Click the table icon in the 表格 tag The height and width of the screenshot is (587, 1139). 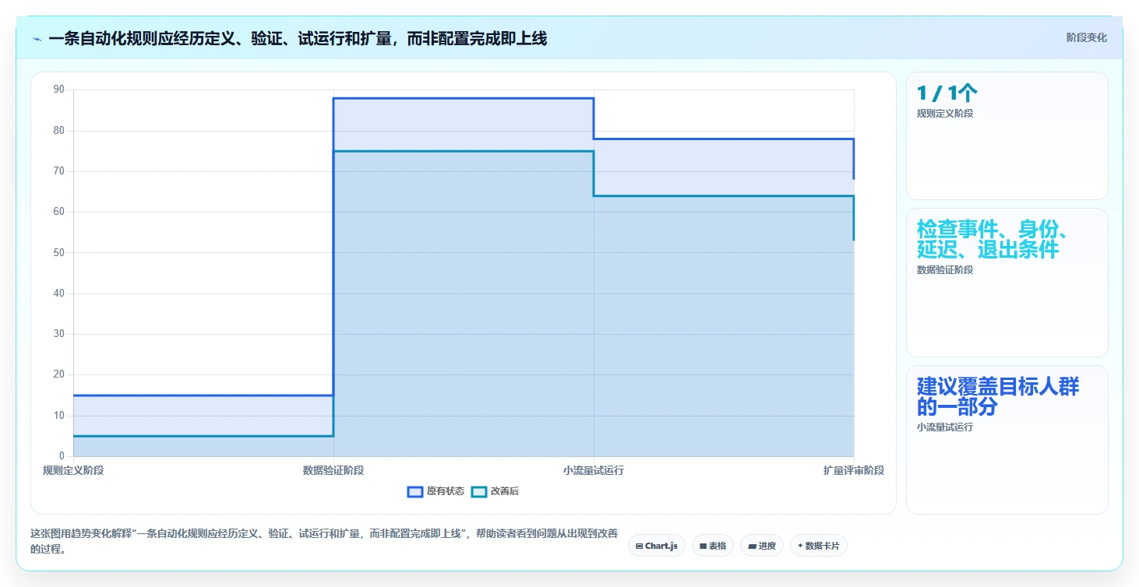tap(703, 547)
